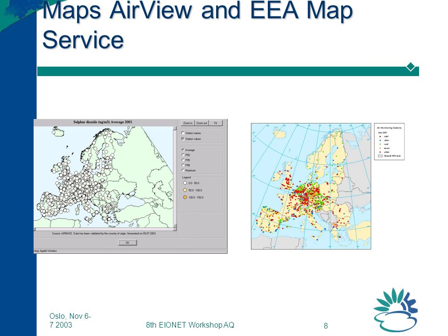
Task: Click the 'Outside EEA area' grey legend swatch
Action: 380,156
